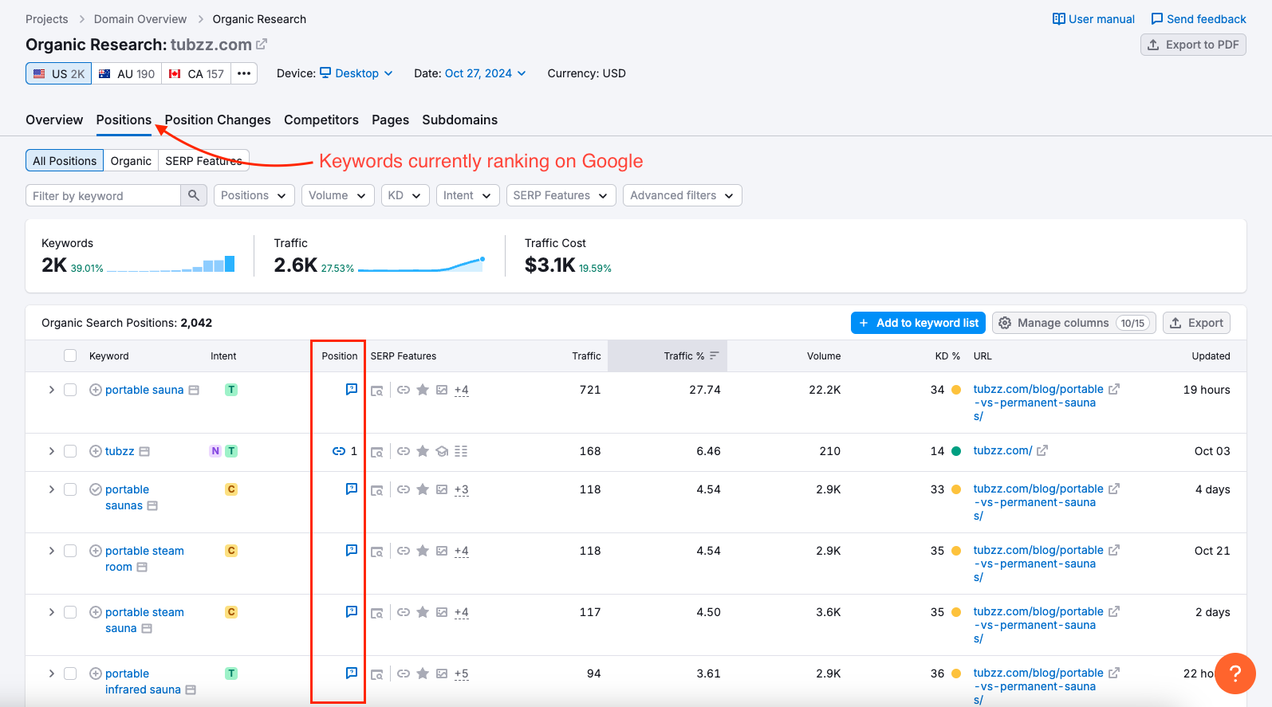Toggle the select-all checkbox in table header
1272x707 pixels.
pos(70,355)
